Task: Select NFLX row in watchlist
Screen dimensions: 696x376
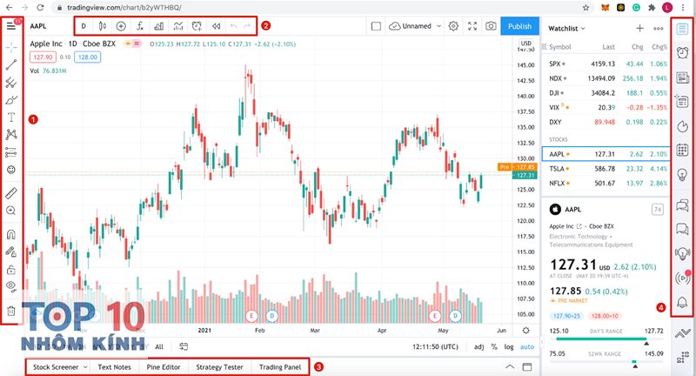Action: click(606, 183)
